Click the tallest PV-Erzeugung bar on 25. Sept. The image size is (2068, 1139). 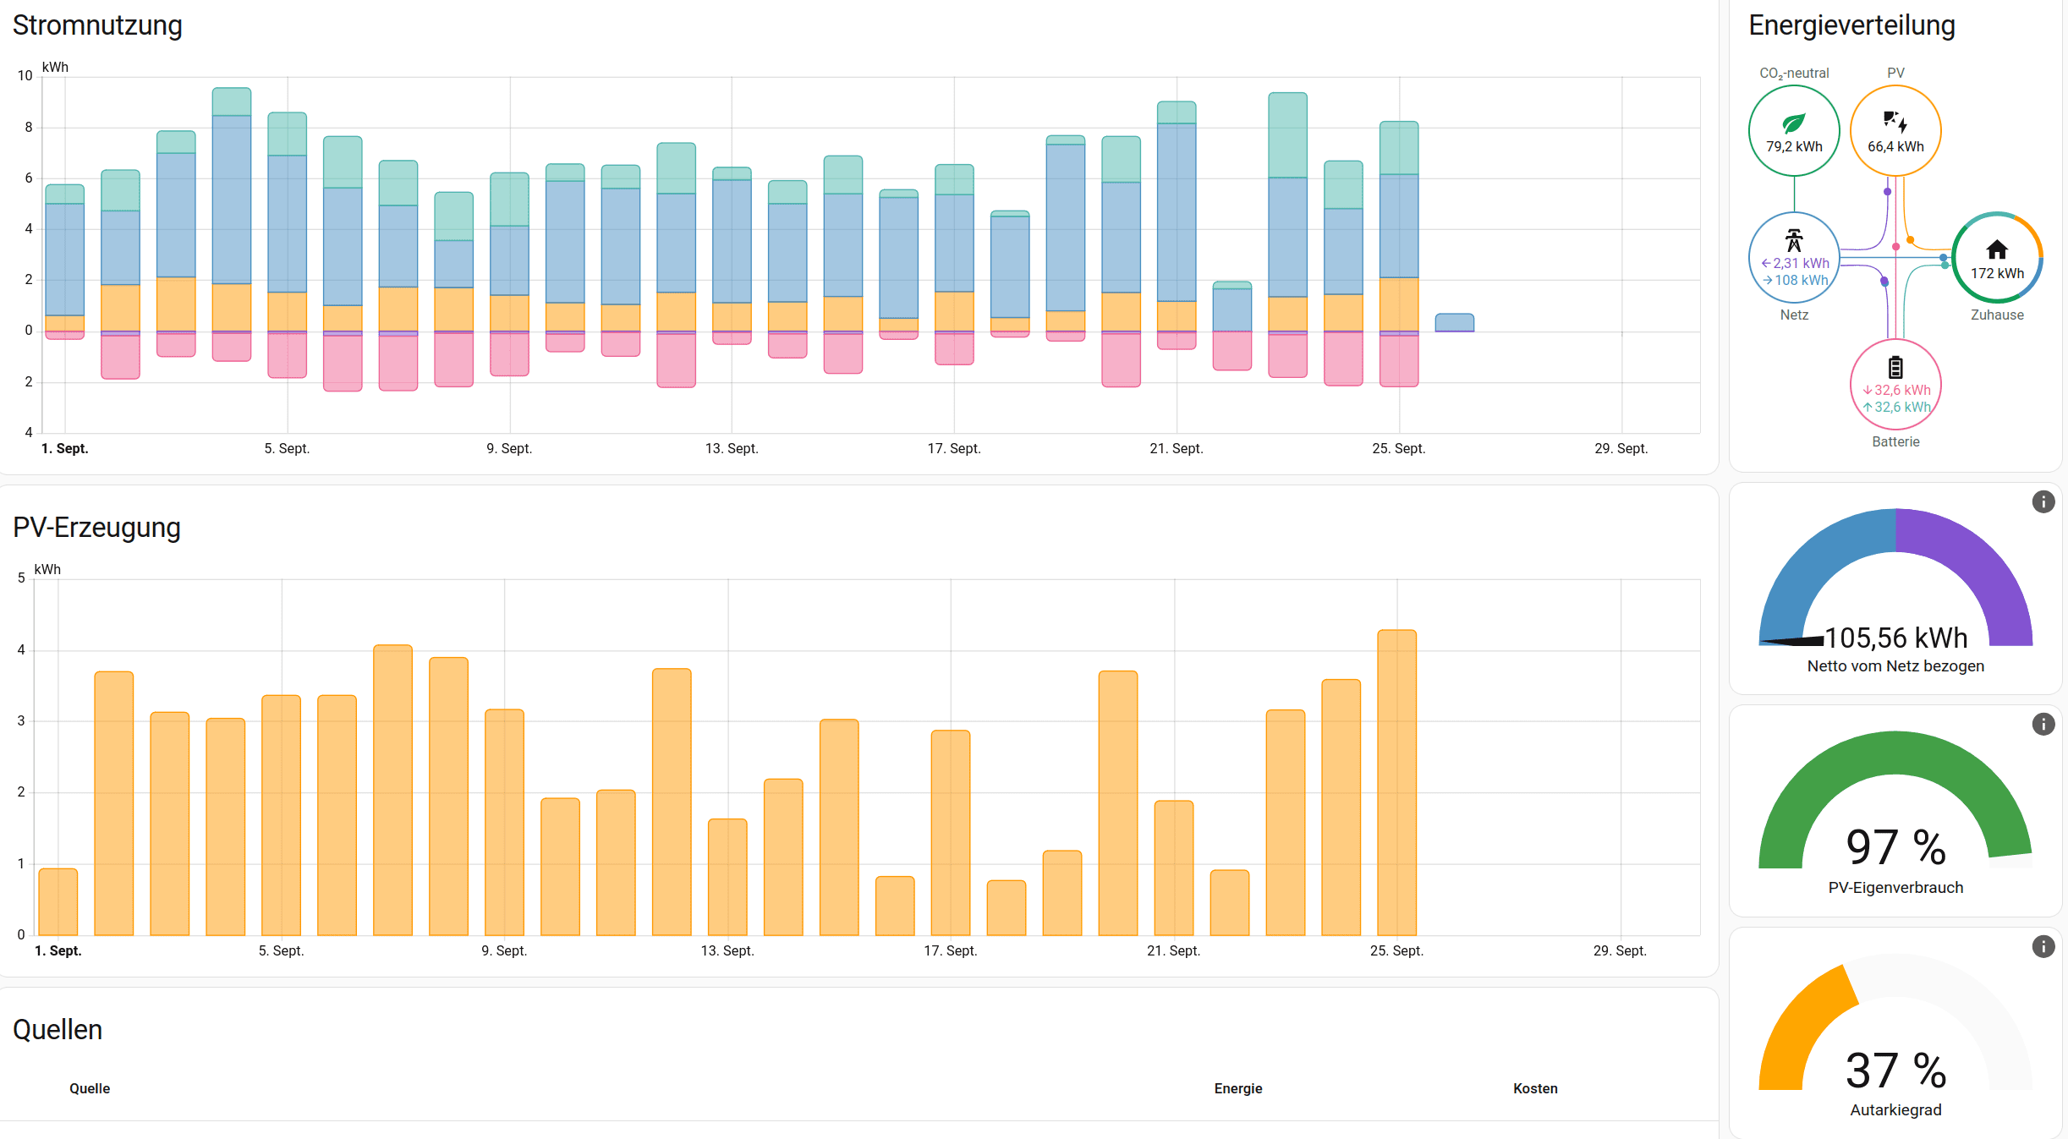1396,782
